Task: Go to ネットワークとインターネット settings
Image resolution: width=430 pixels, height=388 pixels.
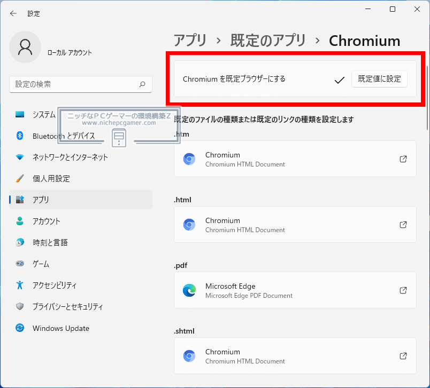Action: pyautogui.click(x=81, y=157)
